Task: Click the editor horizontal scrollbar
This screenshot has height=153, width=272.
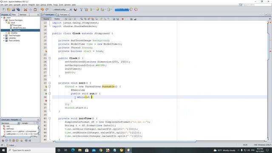Action: (125, 142)
